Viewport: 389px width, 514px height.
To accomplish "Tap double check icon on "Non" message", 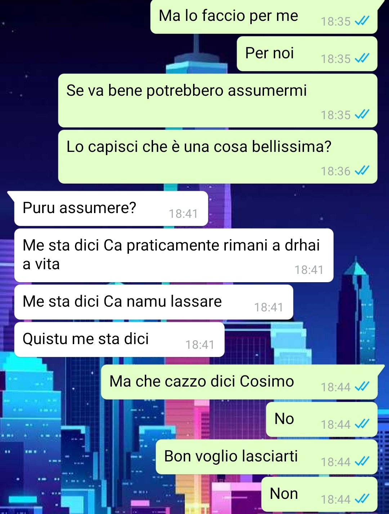I will coord(362,499).
